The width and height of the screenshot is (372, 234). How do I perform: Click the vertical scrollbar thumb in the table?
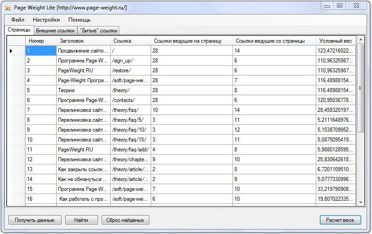click(x=361, y=88)
